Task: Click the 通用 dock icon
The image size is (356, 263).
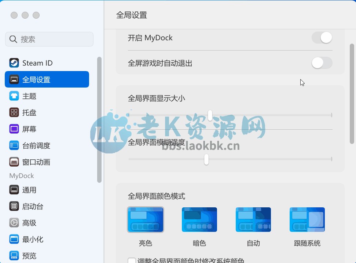Action: [14, 190]
